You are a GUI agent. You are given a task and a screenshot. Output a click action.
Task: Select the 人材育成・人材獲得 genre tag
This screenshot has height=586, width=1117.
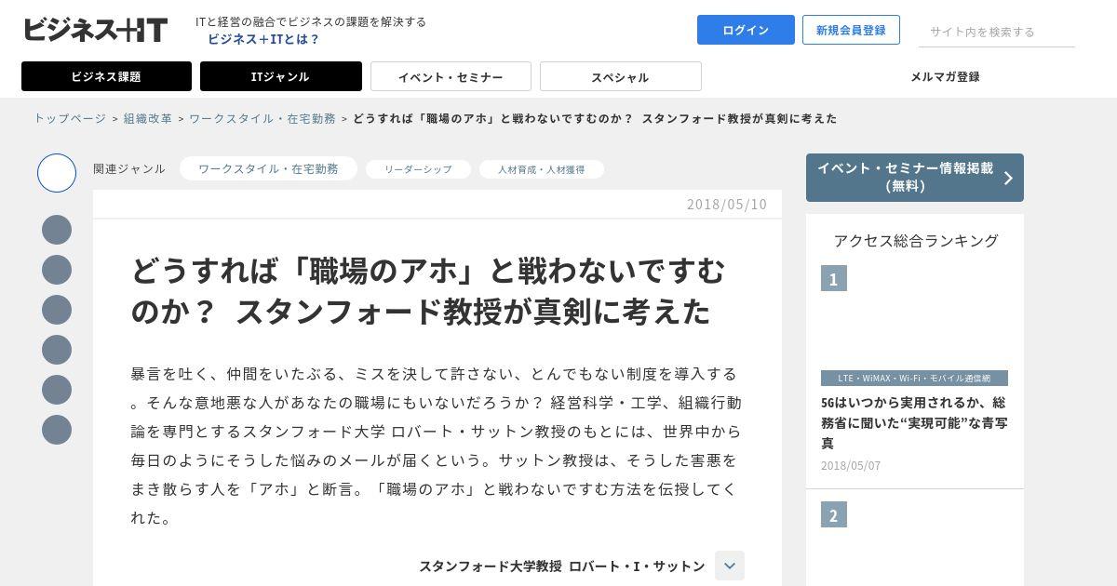point(541,169)
